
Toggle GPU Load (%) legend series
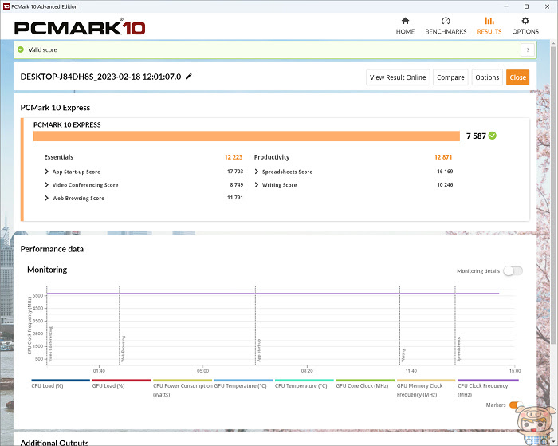click(121, 384)
